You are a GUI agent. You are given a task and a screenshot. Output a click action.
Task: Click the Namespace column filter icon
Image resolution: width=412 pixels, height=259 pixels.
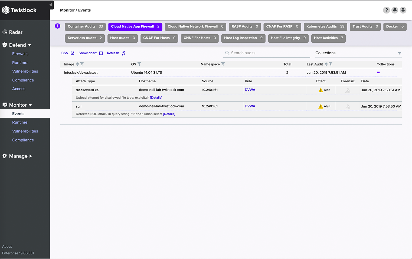tap(223, 64)
